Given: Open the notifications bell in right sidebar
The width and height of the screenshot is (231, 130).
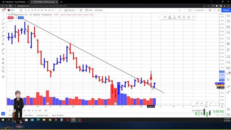Looking at the screenshot, I should point(228,79).
